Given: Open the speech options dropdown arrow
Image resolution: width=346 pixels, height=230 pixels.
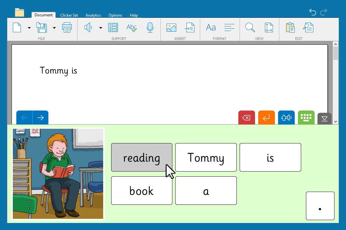Looking at the screenshot, I should (x=101, y=28).
